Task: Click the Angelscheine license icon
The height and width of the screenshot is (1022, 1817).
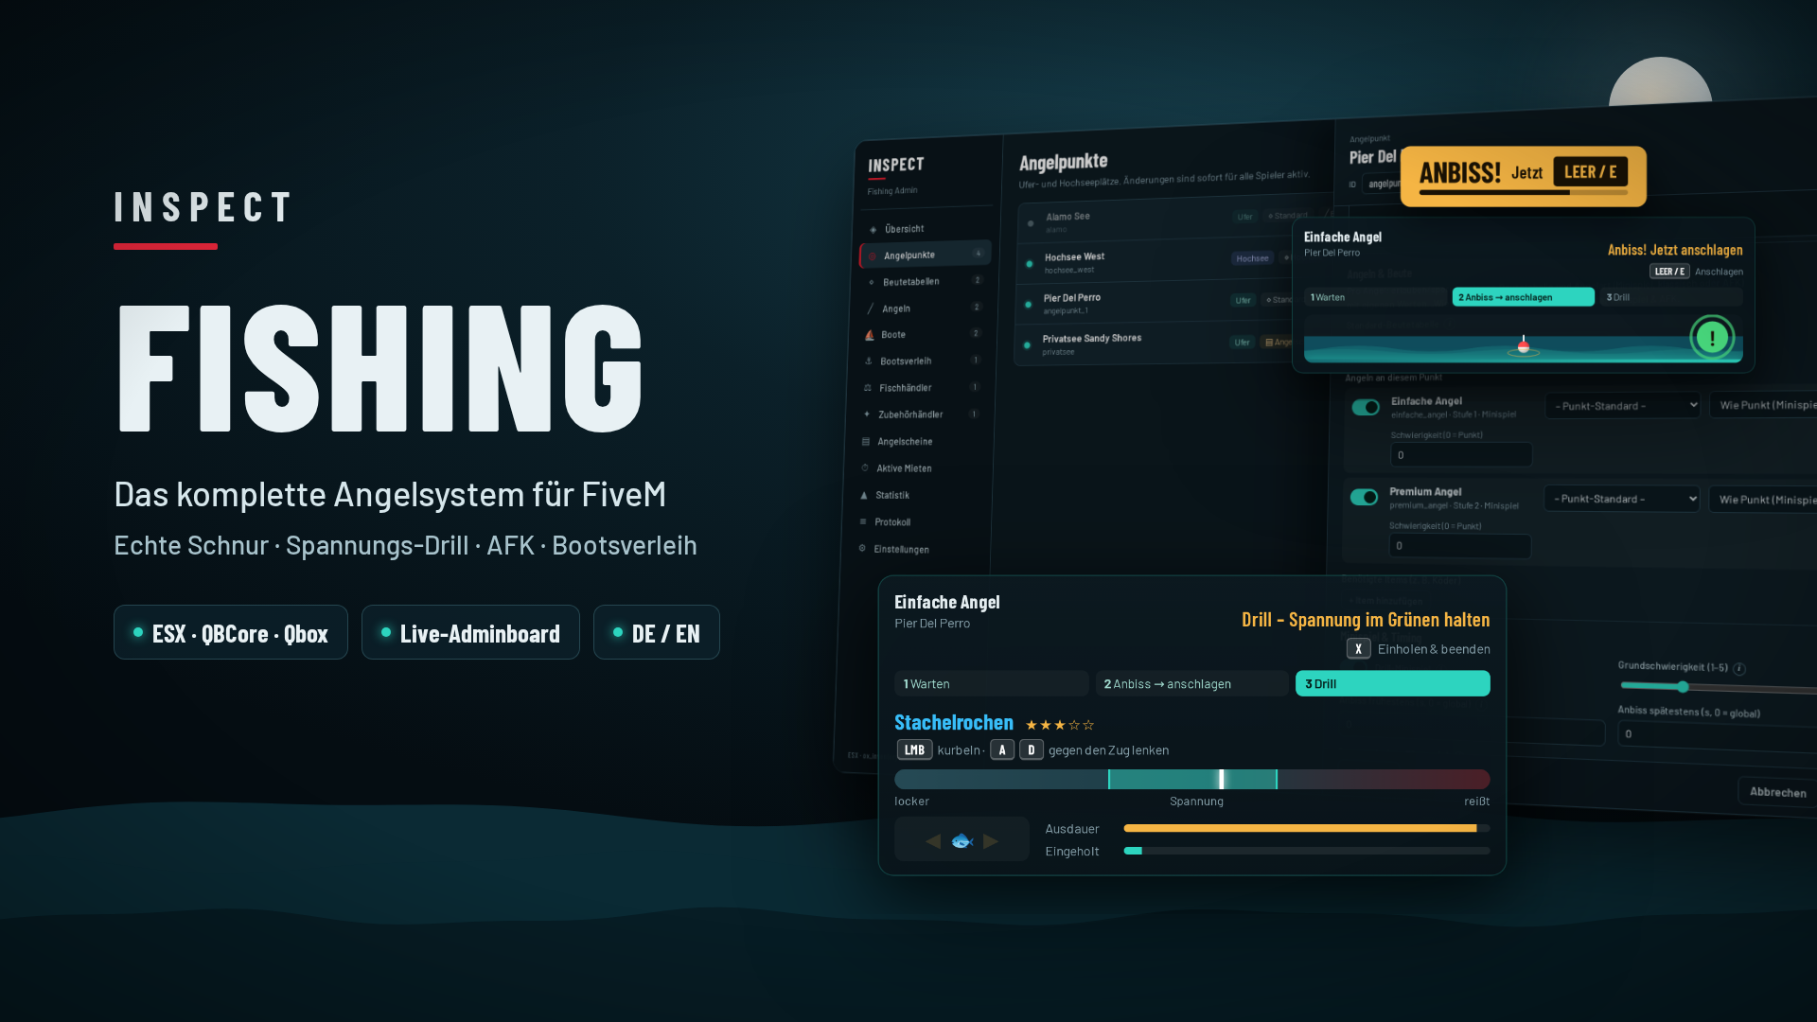Action: (x=865, y=442)
